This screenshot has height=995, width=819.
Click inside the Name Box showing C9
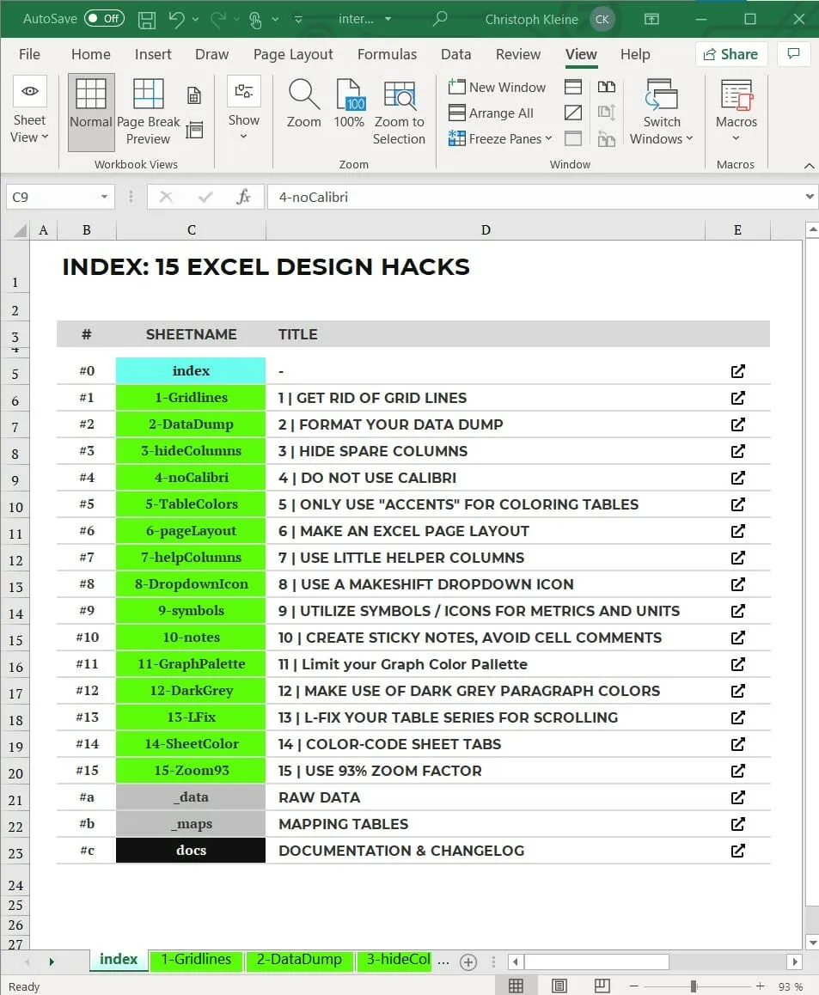pos(52,196)
